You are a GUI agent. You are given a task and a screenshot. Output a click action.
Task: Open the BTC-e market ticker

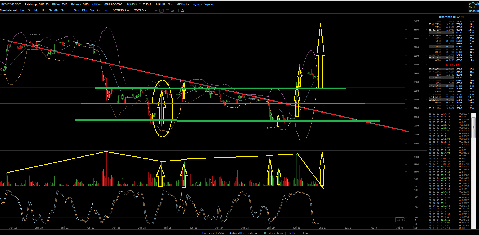tap(60, 4)
